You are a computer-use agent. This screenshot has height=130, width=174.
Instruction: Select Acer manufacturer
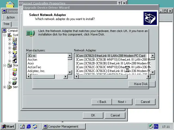coord(31,63)
